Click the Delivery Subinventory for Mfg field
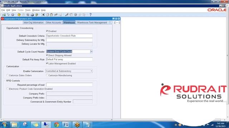Screen dimensions: 229x128 coord(69,40)
